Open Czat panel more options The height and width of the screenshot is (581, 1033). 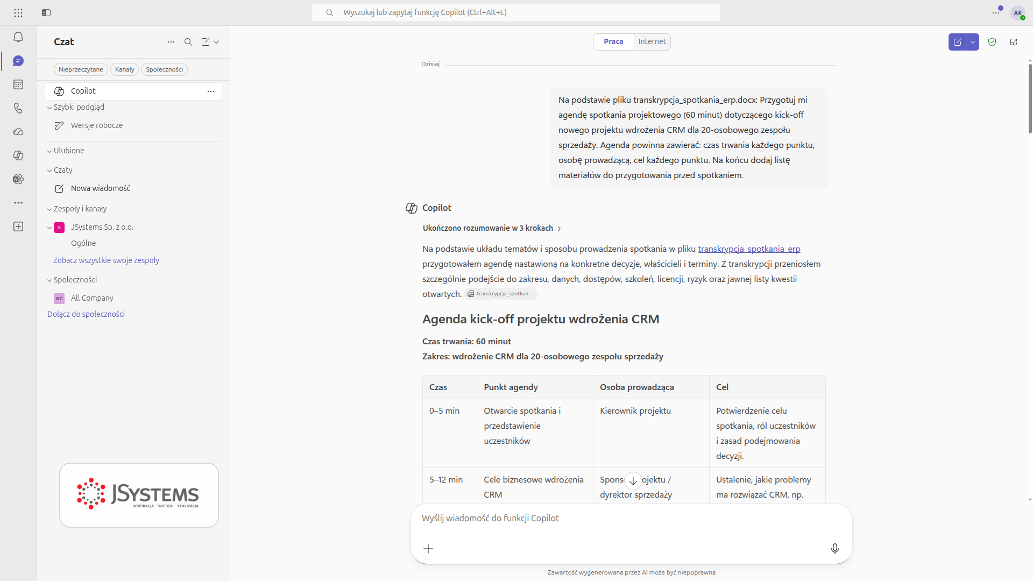point(171,42)
